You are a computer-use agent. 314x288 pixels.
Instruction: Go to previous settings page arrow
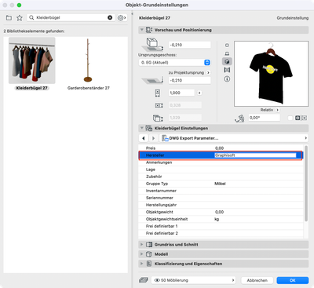(x=144, y=138)
